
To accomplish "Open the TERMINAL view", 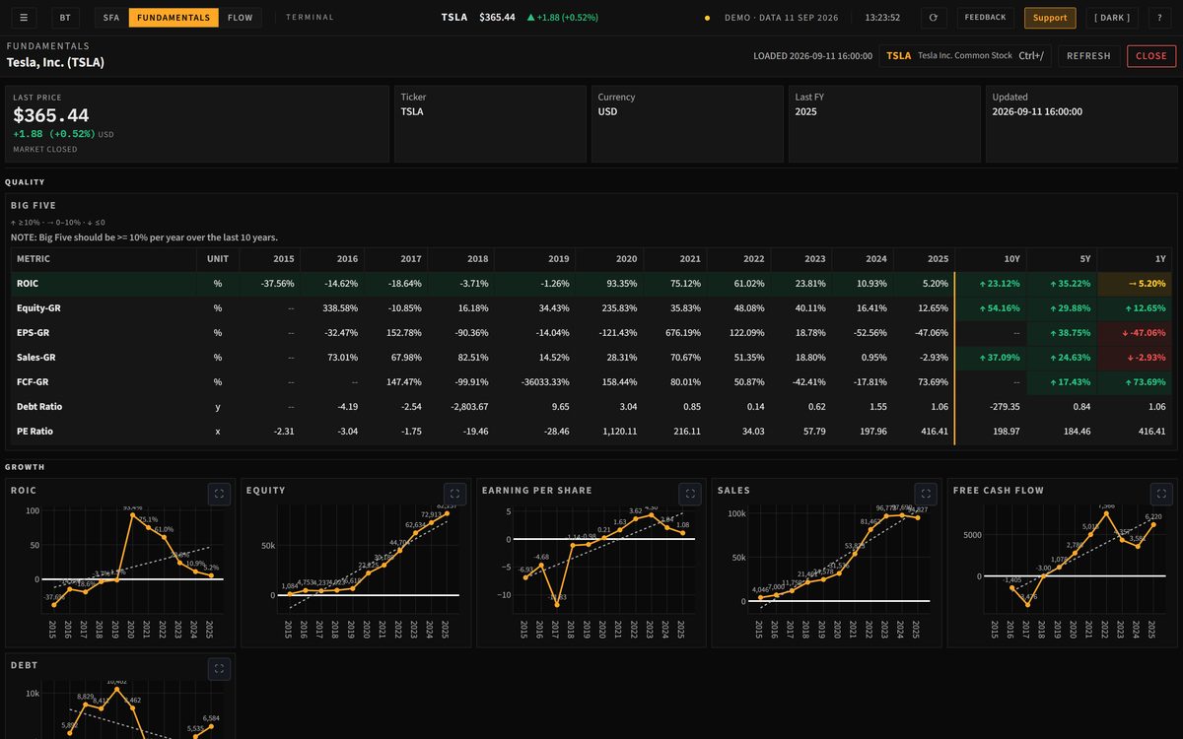I will 310,18.
